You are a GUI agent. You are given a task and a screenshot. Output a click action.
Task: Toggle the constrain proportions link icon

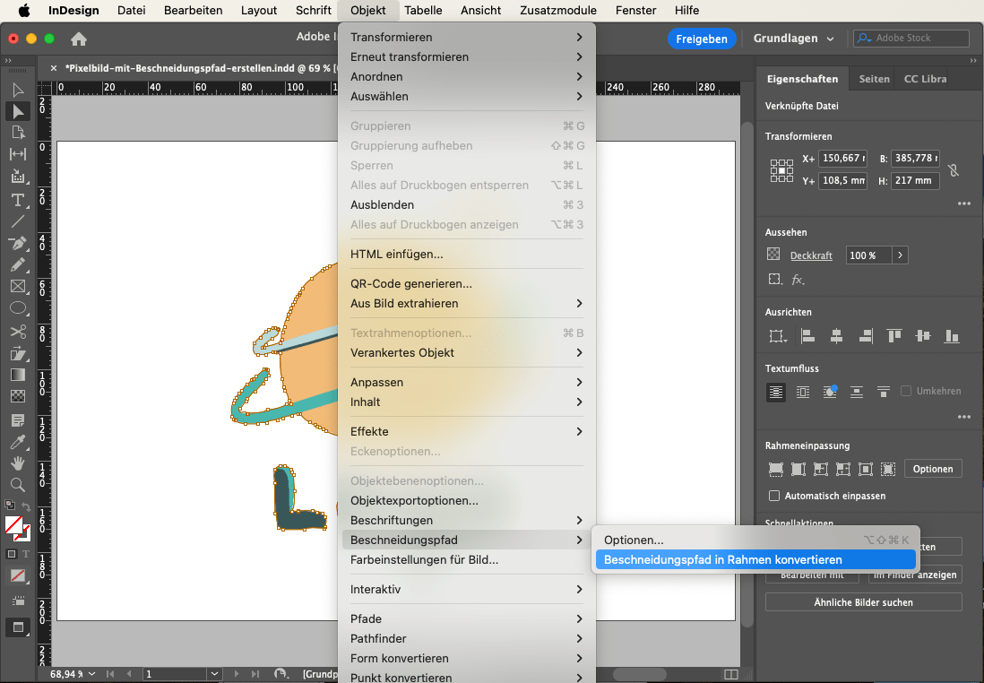point(954,169)
